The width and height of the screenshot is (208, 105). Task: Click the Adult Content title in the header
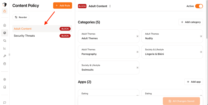coord(98,6)
